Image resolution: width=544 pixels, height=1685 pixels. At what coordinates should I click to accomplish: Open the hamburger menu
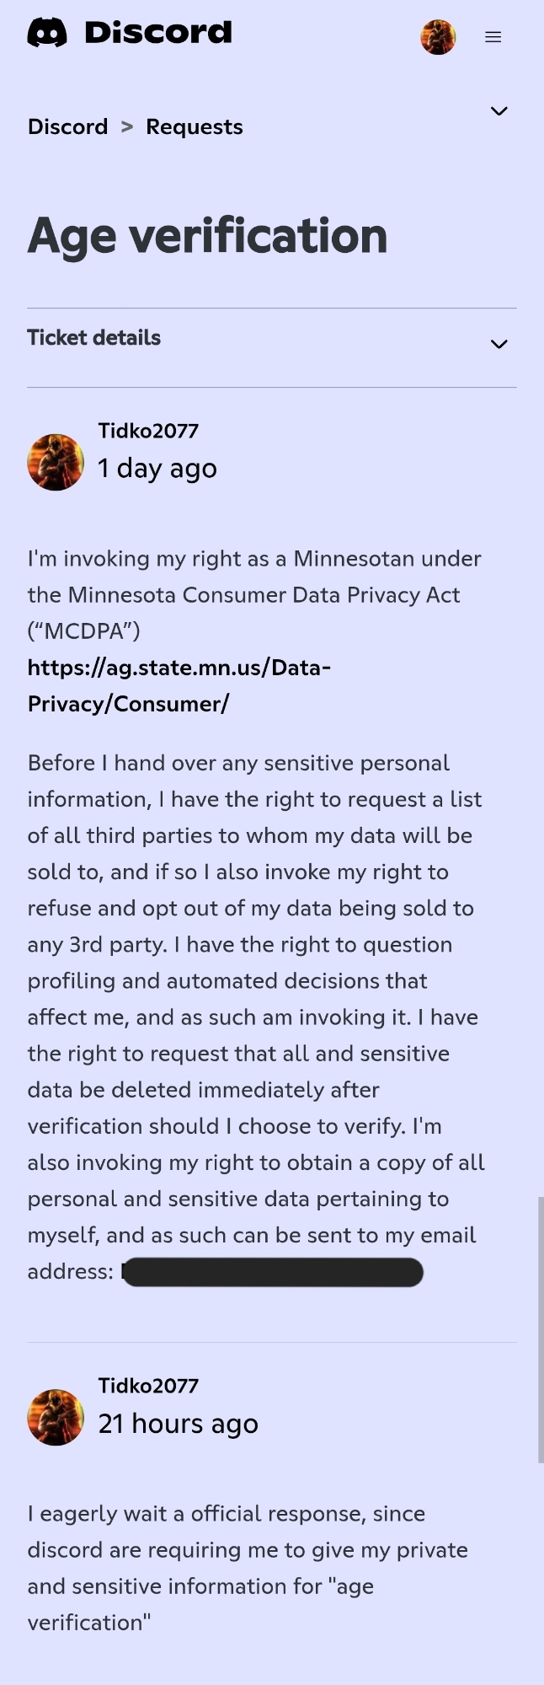tap(493, 37)
